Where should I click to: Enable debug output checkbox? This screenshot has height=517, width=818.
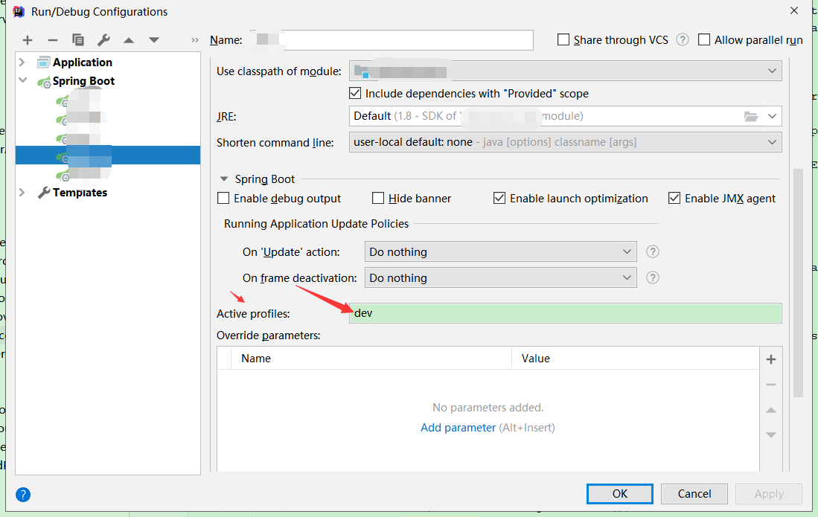click(x=223, y=198)
